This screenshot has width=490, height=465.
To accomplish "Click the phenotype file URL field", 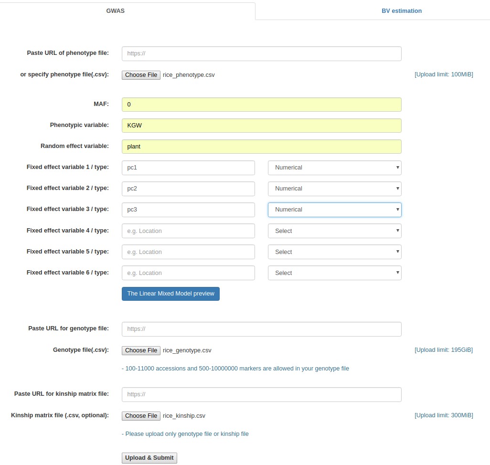I will pyautogui.click(x=261, y=53).
